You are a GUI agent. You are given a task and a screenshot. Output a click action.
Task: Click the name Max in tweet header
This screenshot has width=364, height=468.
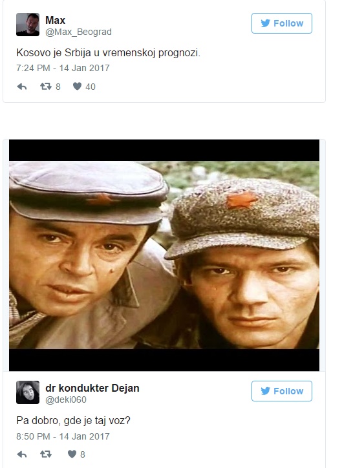tap(55, 20)
